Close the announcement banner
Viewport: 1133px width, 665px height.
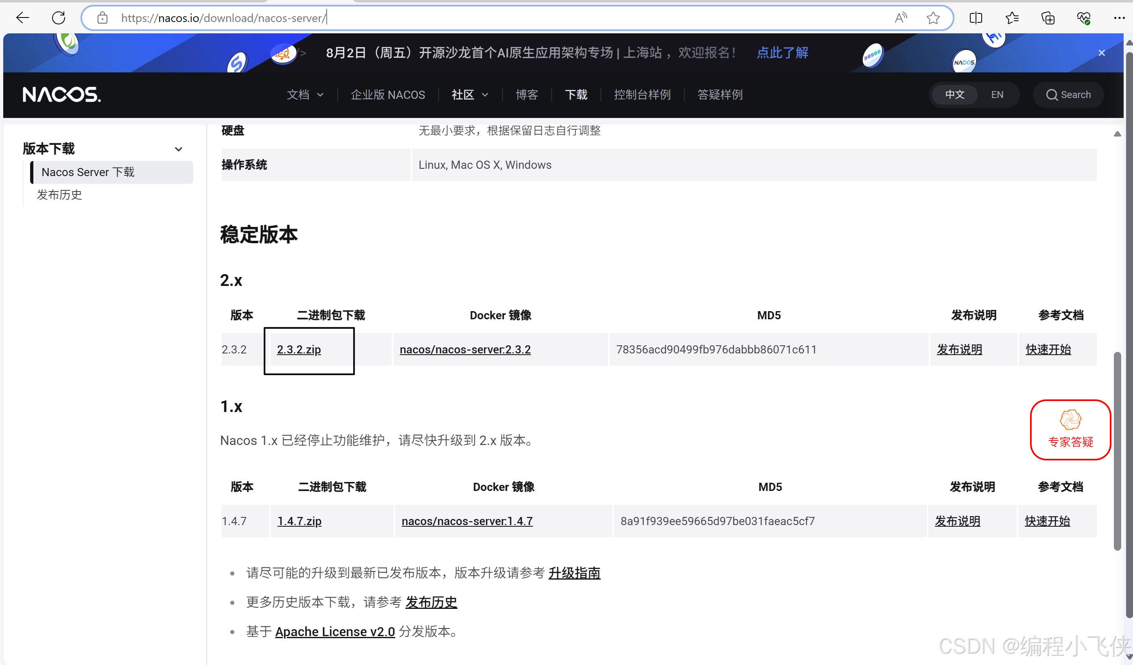pyautogui.click(x=1102, y=52)
